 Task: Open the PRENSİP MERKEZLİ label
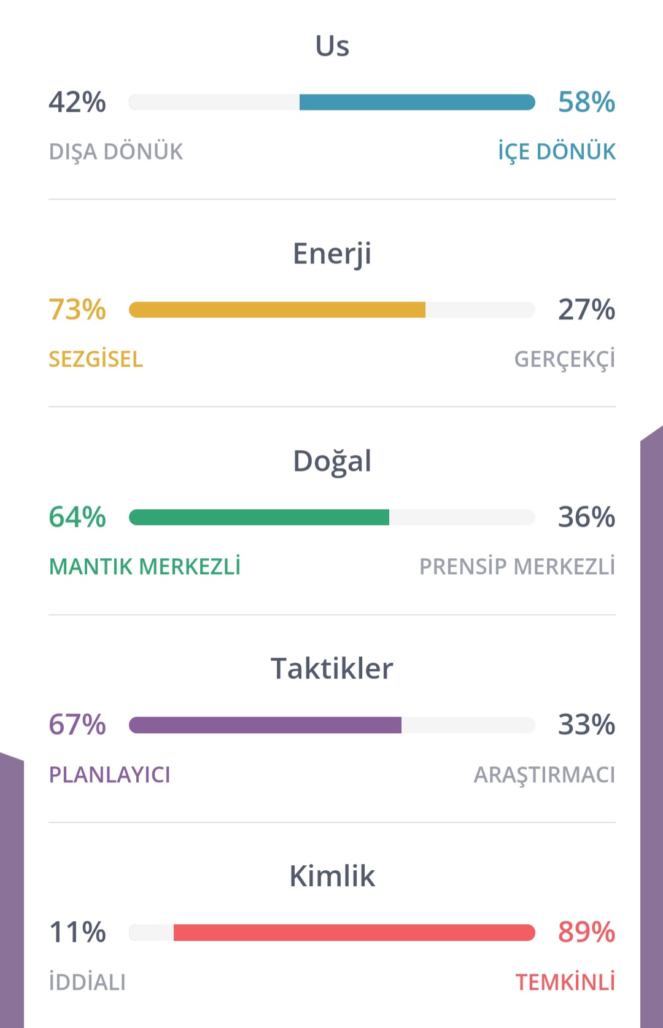point(517,566)
